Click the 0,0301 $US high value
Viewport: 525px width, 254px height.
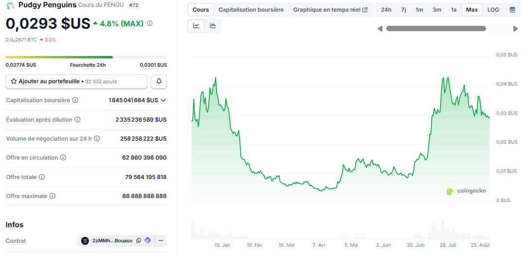pos(153,65)
